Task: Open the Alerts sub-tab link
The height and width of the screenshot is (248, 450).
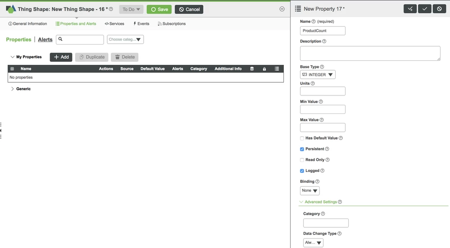Action: coord(45,40)
